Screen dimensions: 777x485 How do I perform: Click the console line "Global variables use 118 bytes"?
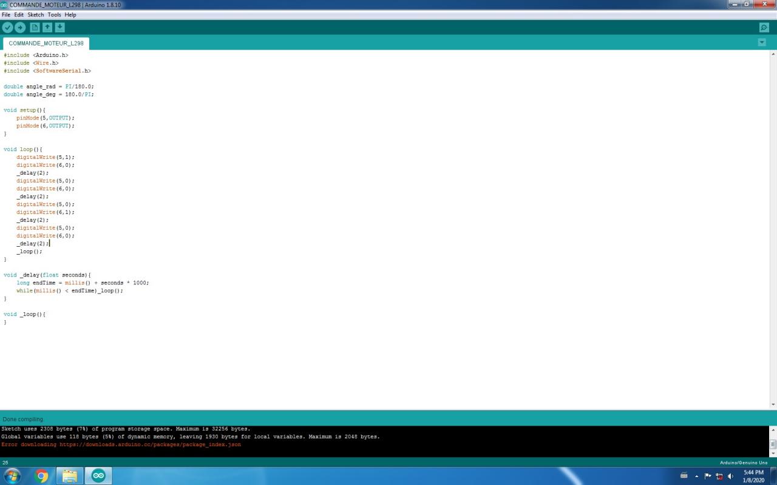[x=191, y=436]
